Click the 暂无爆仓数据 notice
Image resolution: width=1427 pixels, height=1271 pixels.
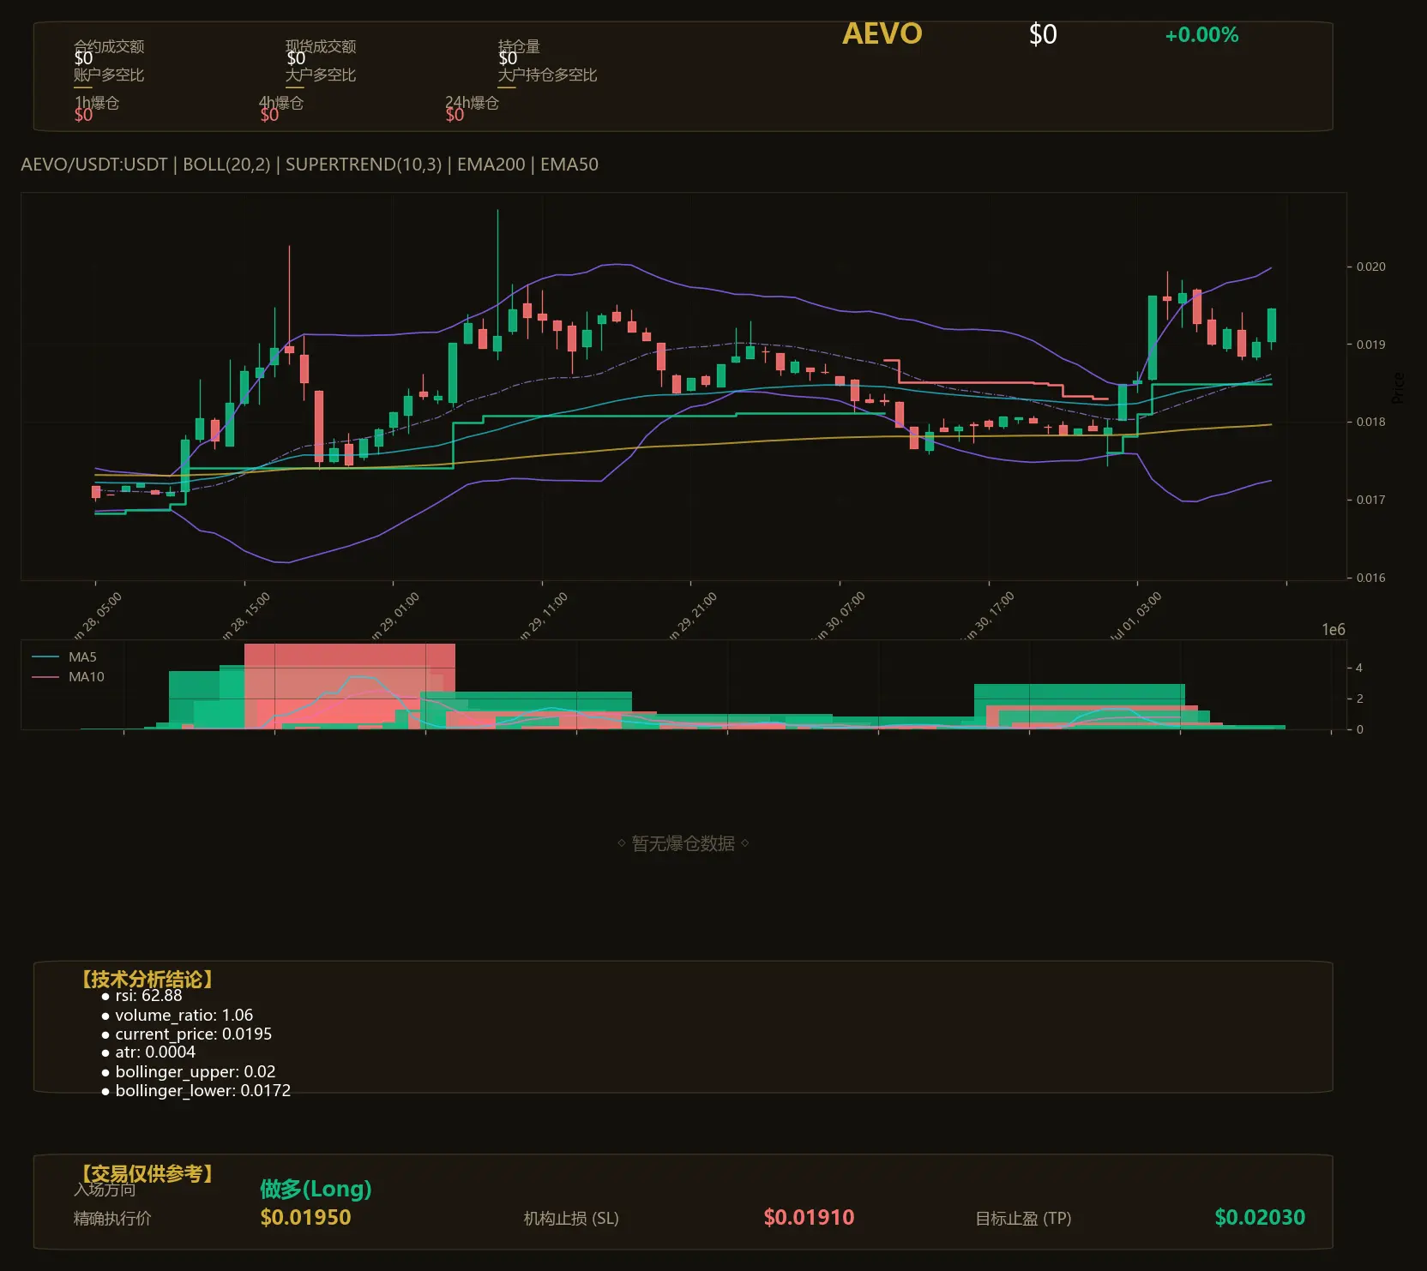click(683, 843)
